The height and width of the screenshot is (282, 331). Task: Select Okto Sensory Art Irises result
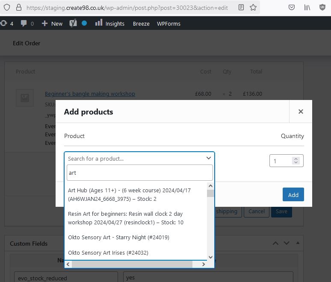click(x=136, y=253)
